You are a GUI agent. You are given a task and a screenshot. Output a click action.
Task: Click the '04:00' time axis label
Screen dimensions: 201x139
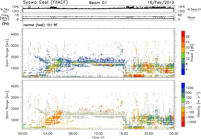[48, 134]
